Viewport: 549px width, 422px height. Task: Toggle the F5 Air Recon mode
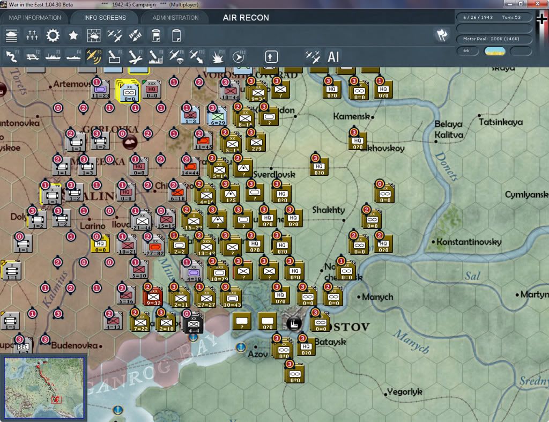pos(94,57)
